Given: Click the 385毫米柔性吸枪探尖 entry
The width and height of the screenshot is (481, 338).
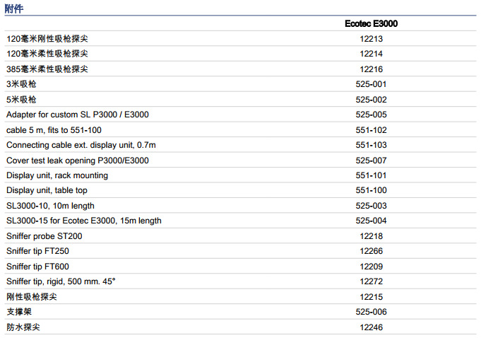Looking at the screenshot, I should (x=47, y=69).
